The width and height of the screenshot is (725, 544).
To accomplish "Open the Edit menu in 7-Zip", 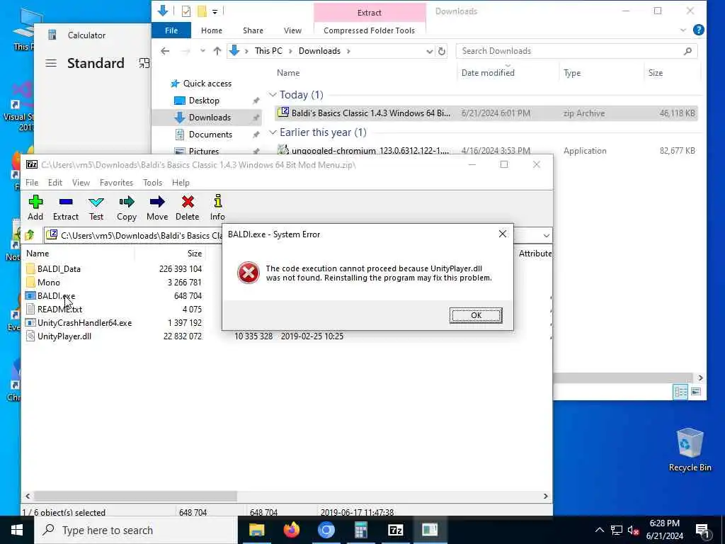I will [x=55, y=183].
